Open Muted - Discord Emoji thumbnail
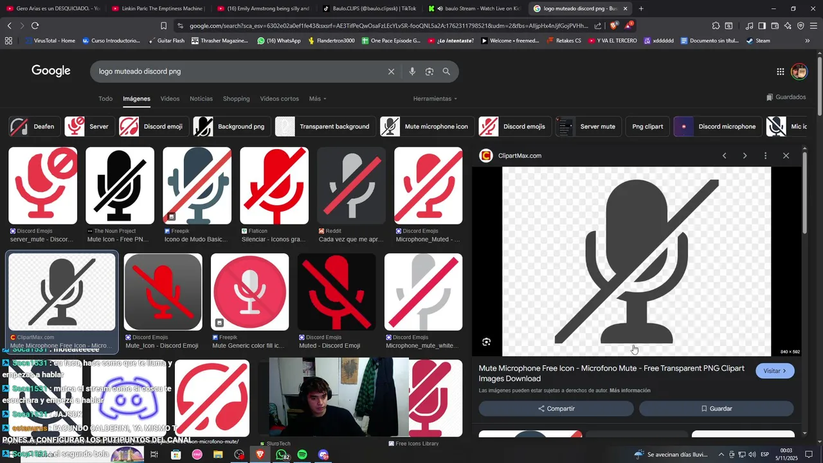 (x=336, y=292)
